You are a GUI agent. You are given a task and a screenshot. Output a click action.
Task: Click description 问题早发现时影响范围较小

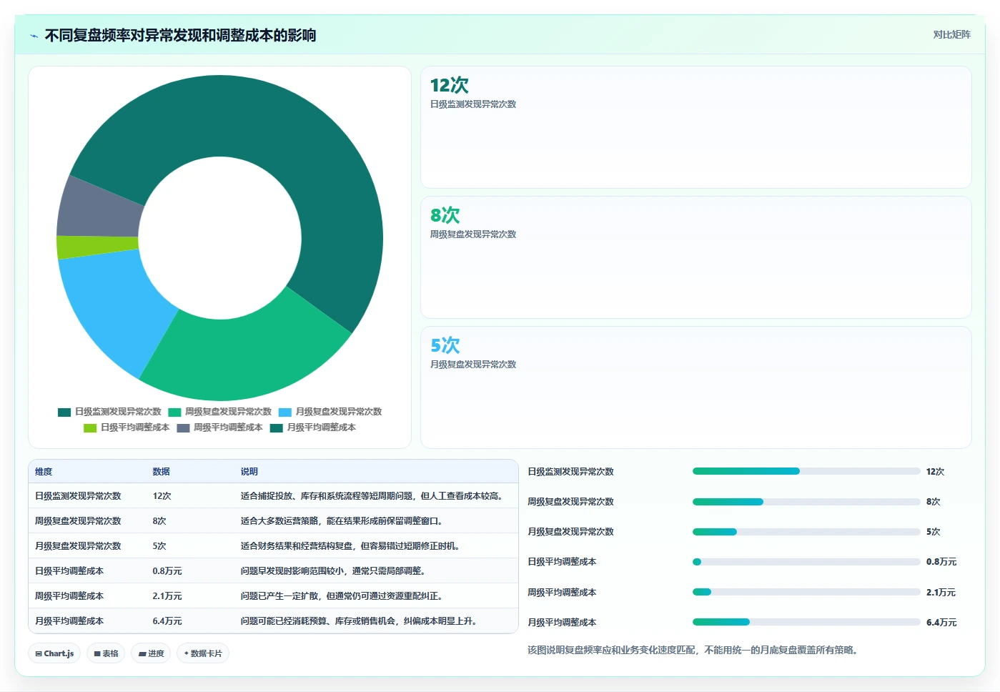(x=333, y=571)
